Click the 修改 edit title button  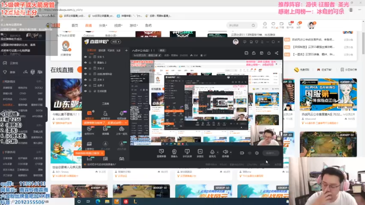coord(162,51)
